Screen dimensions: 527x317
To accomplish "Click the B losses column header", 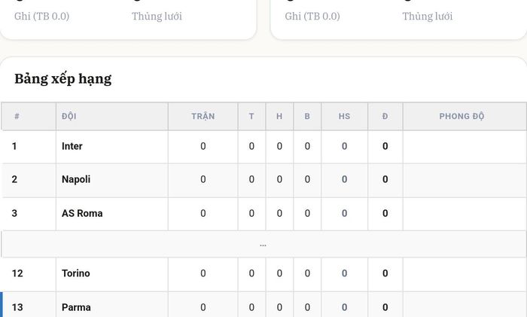I will (307, 116).
